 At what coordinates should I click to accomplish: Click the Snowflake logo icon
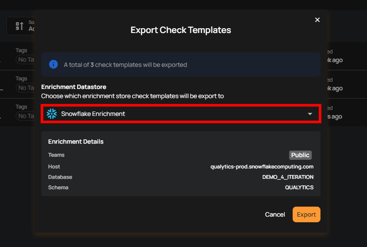52,114
